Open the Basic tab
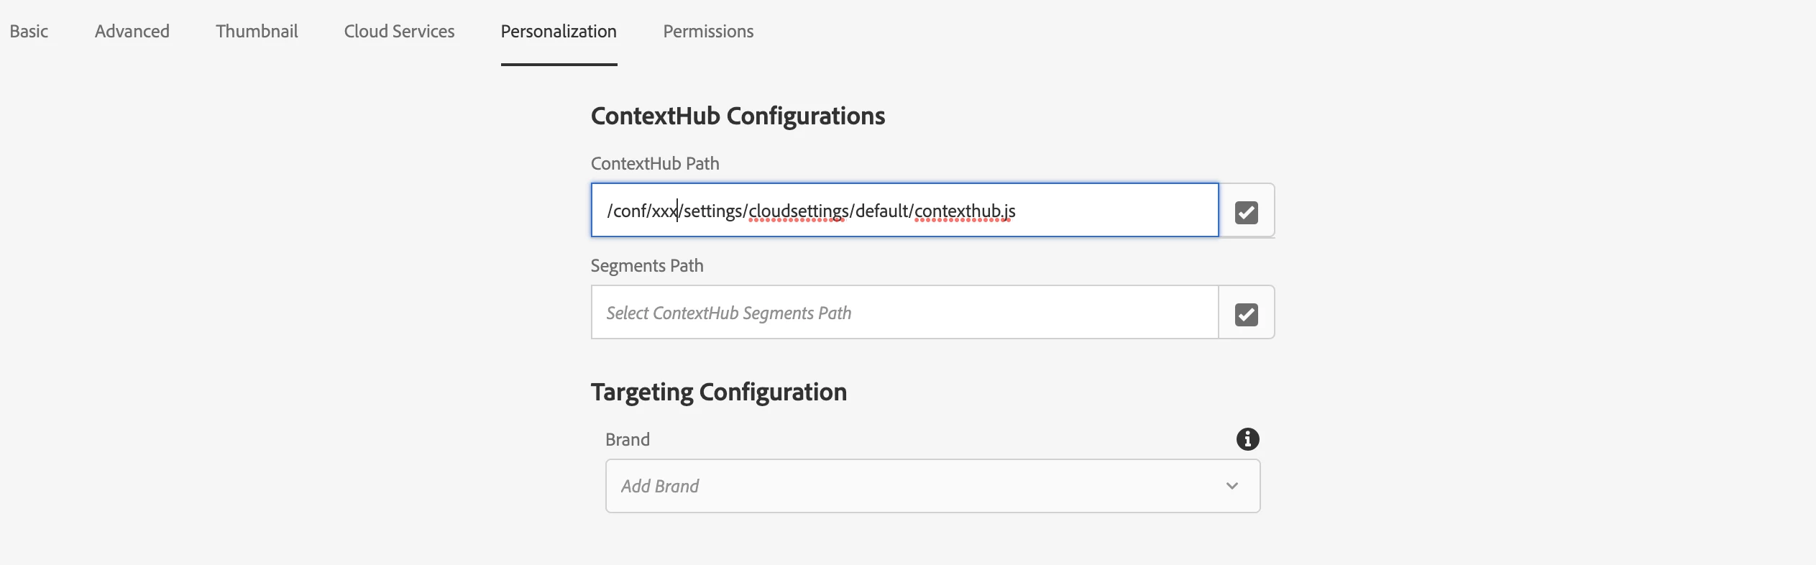 click(29, 32)
